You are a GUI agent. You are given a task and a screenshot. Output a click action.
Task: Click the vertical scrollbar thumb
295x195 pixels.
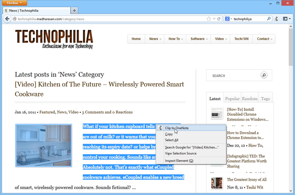[291, 48]
